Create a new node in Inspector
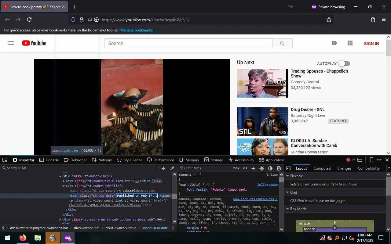The width and height of the screenshot is (391, 244). click(x=163, y=168)
